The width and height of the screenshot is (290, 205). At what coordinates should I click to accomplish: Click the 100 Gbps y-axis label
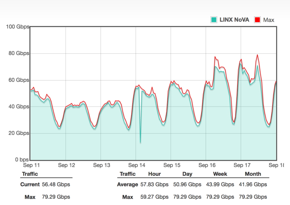point(18,27)
